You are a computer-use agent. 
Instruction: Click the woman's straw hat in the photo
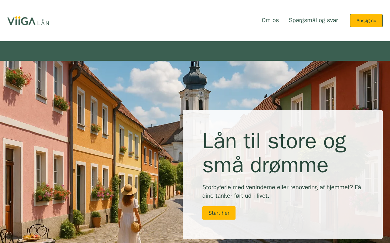pyautogui.click(x=129, y=190)
